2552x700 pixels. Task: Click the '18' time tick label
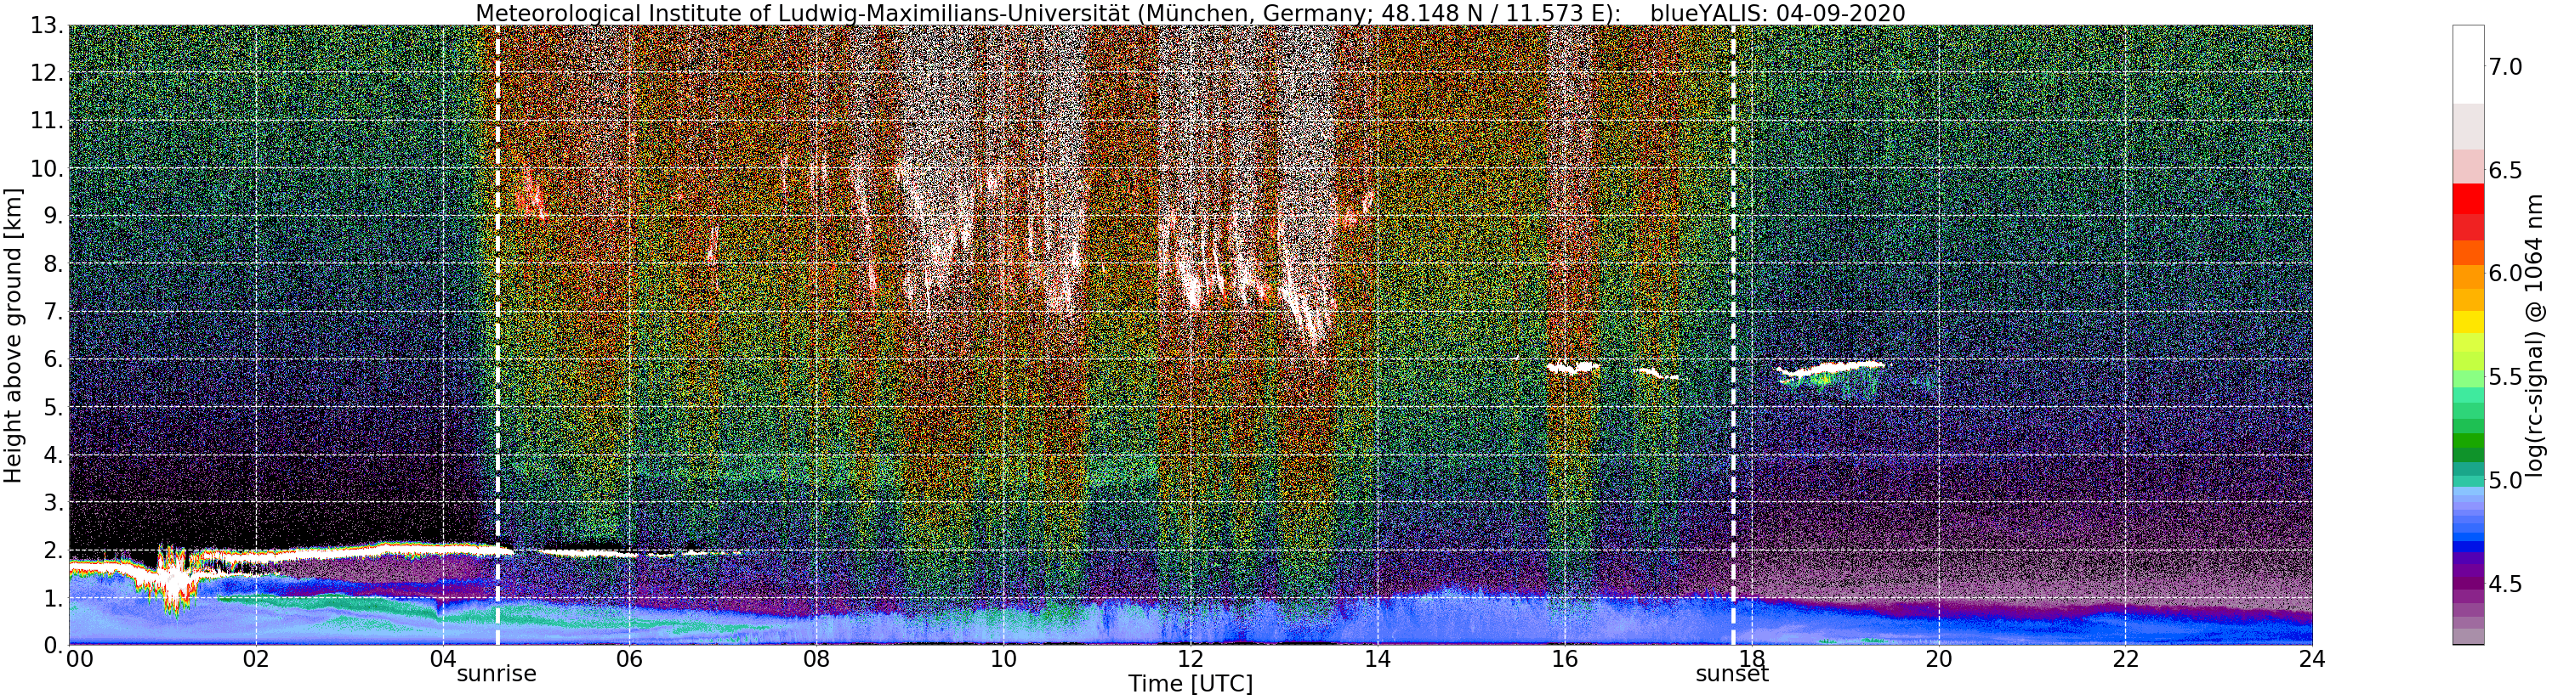click(x=1752, y=658)
